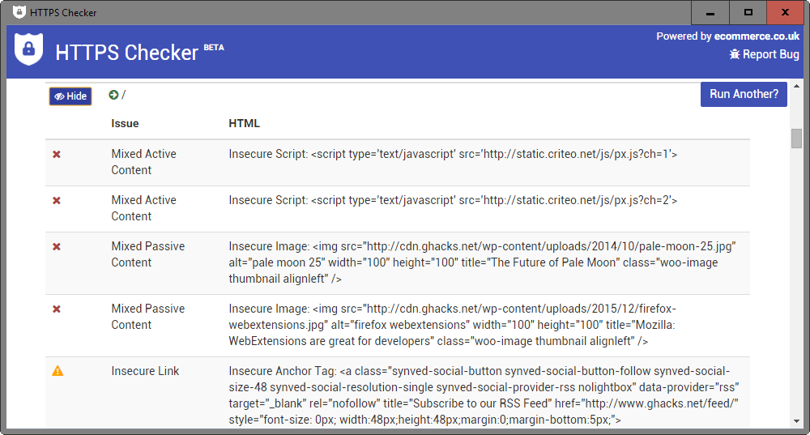The width and height of the screenshot is (810, 435).
Task: Toggle the Hide results button
Action: pos(70,96)
